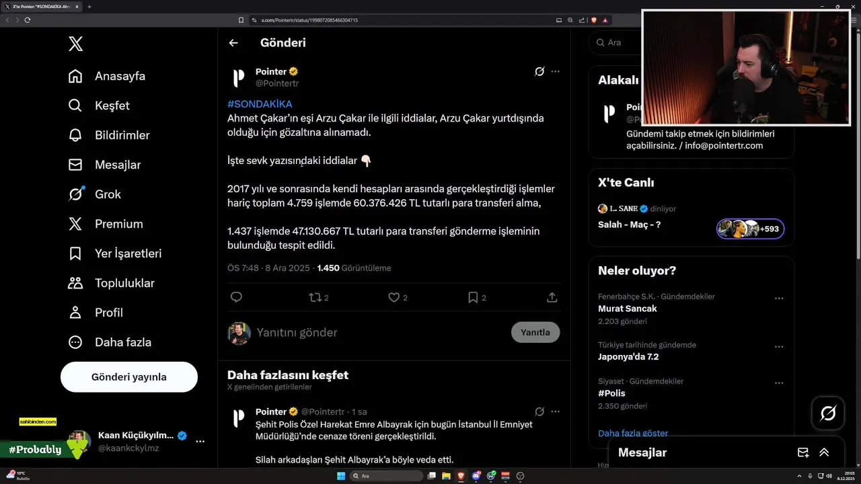Click taskbar Ara search box

pos(387,476)
